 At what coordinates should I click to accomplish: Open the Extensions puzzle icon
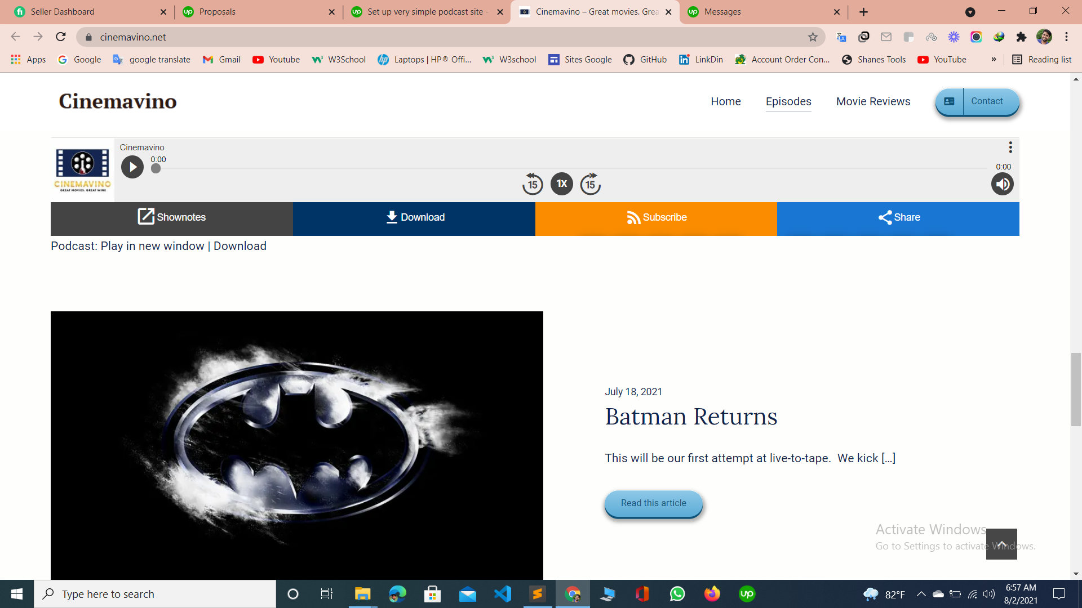[1021, 37]
